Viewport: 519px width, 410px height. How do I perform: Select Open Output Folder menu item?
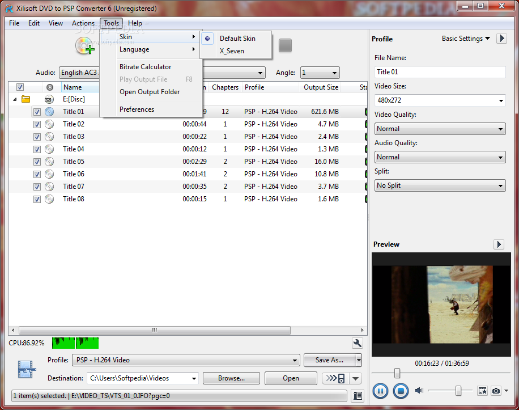point(151,92)
